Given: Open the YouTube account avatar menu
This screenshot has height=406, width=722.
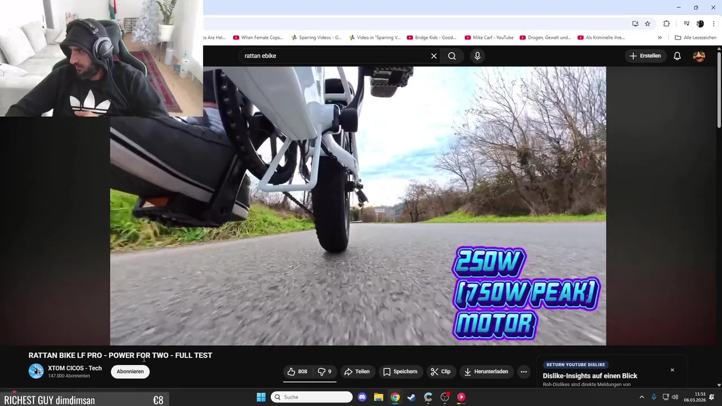Looking at the screenshot, I should [699, 56].
